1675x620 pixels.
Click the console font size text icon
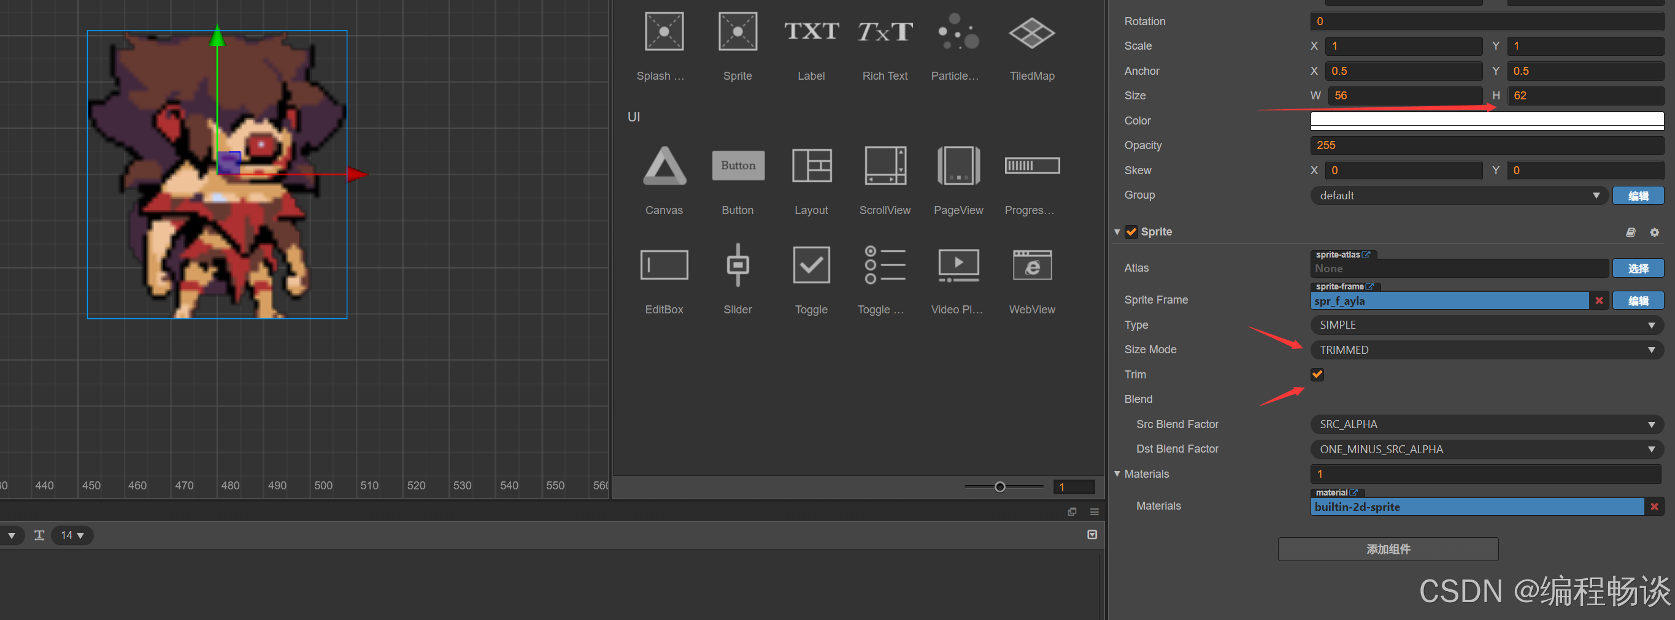[x=39, y=535]
